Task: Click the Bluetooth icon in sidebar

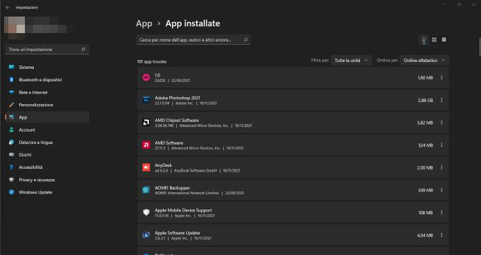Action: [12, 80]
